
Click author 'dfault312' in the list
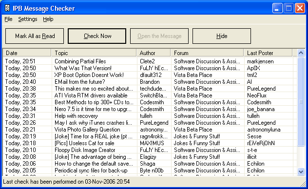tap(151, 75)
